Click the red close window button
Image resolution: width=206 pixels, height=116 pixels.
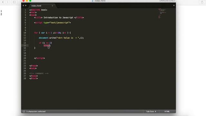pyautogui.click(x=23, y=1)
